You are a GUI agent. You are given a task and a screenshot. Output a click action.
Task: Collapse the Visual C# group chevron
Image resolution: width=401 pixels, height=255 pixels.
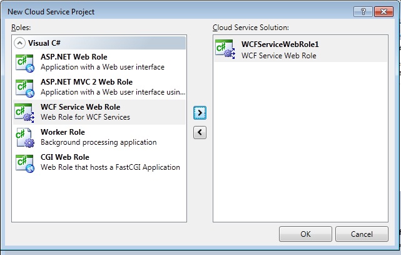[20, 43]
